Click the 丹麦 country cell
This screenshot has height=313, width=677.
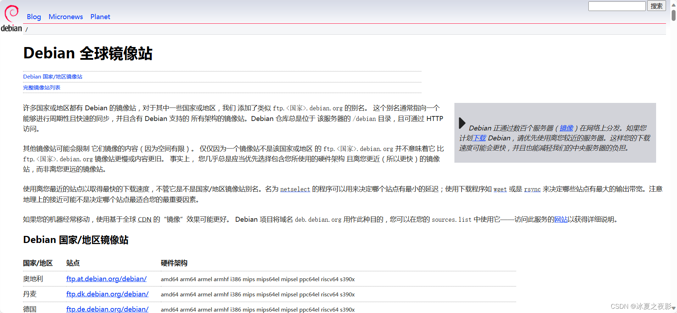[30, 294]
